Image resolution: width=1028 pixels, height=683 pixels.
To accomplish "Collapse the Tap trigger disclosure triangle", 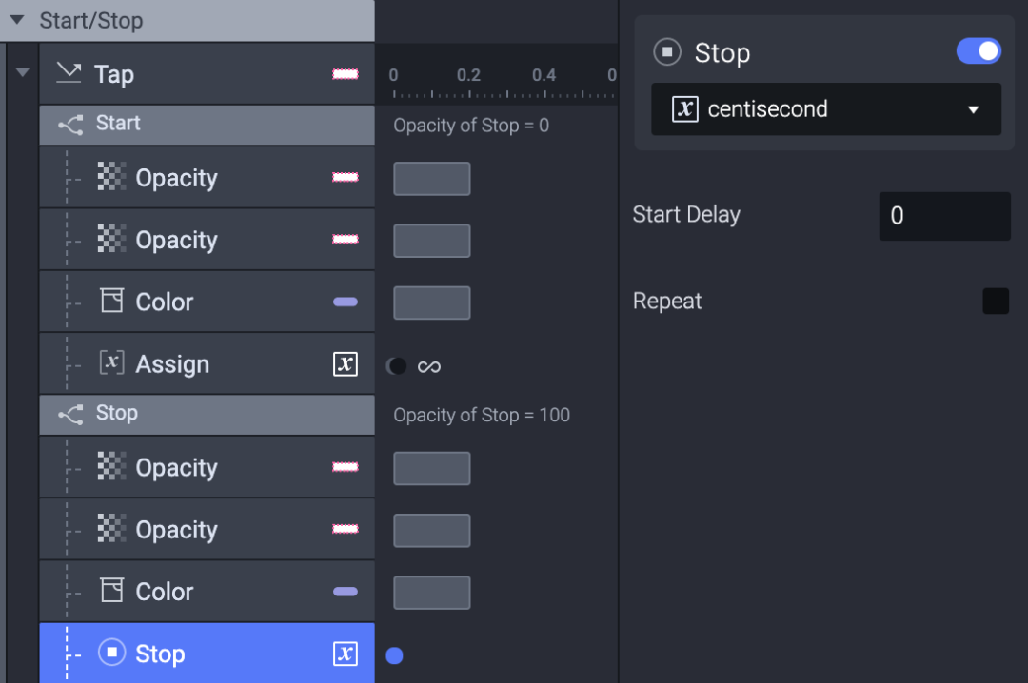I will (x=22, y=72).
